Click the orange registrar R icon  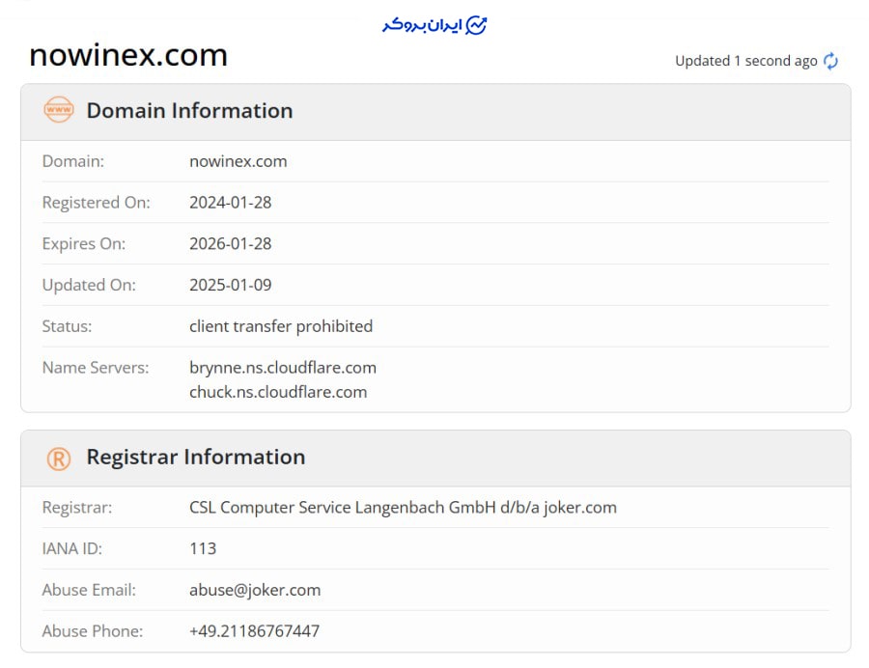pyautogui.click(x=59, y=459)
